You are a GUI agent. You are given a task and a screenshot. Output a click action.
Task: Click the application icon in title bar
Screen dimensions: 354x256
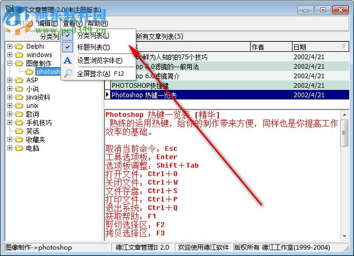coord(10,9)
